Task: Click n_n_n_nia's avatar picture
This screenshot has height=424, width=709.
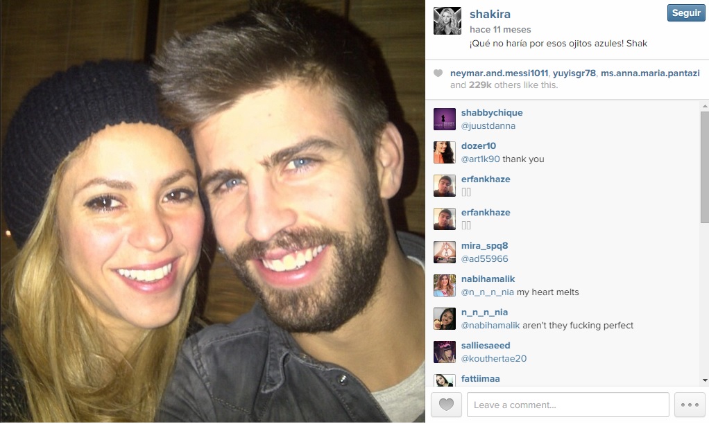Action: click(x=445, y=319)
